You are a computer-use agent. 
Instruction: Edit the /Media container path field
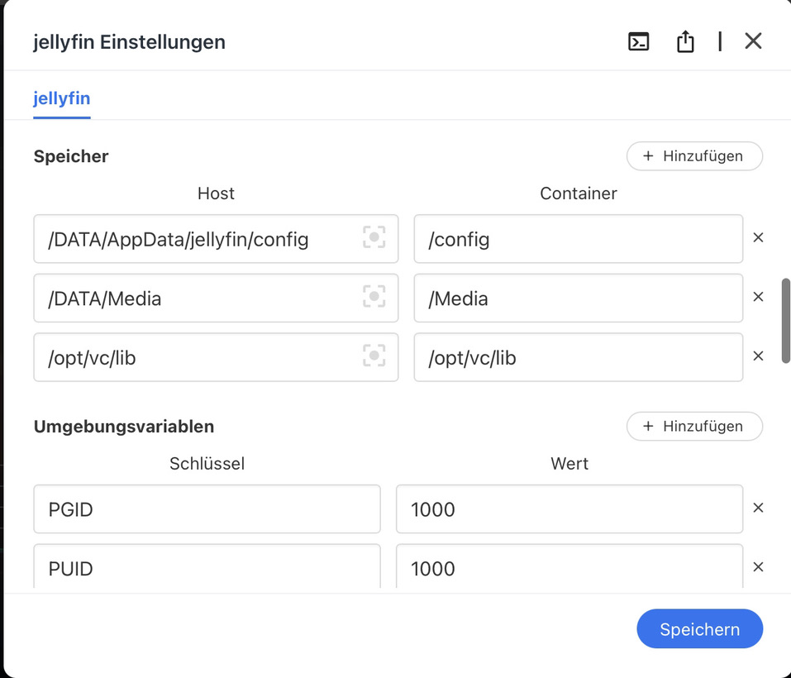coord(578,298)
